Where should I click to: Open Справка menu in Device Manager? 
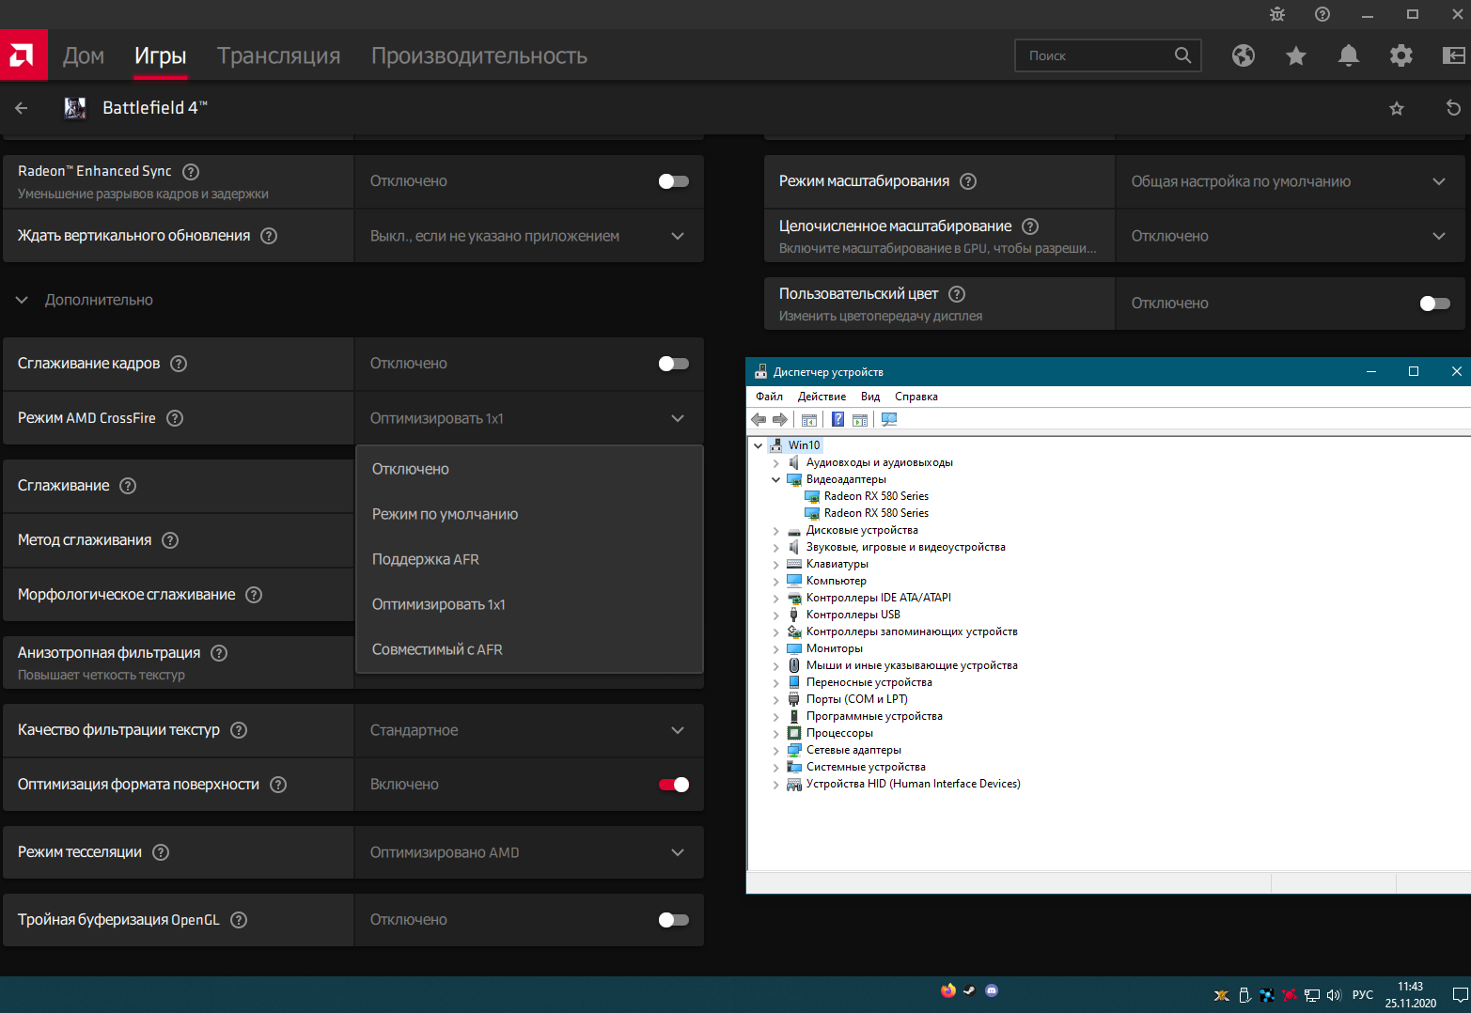click(x=916, y=397)
